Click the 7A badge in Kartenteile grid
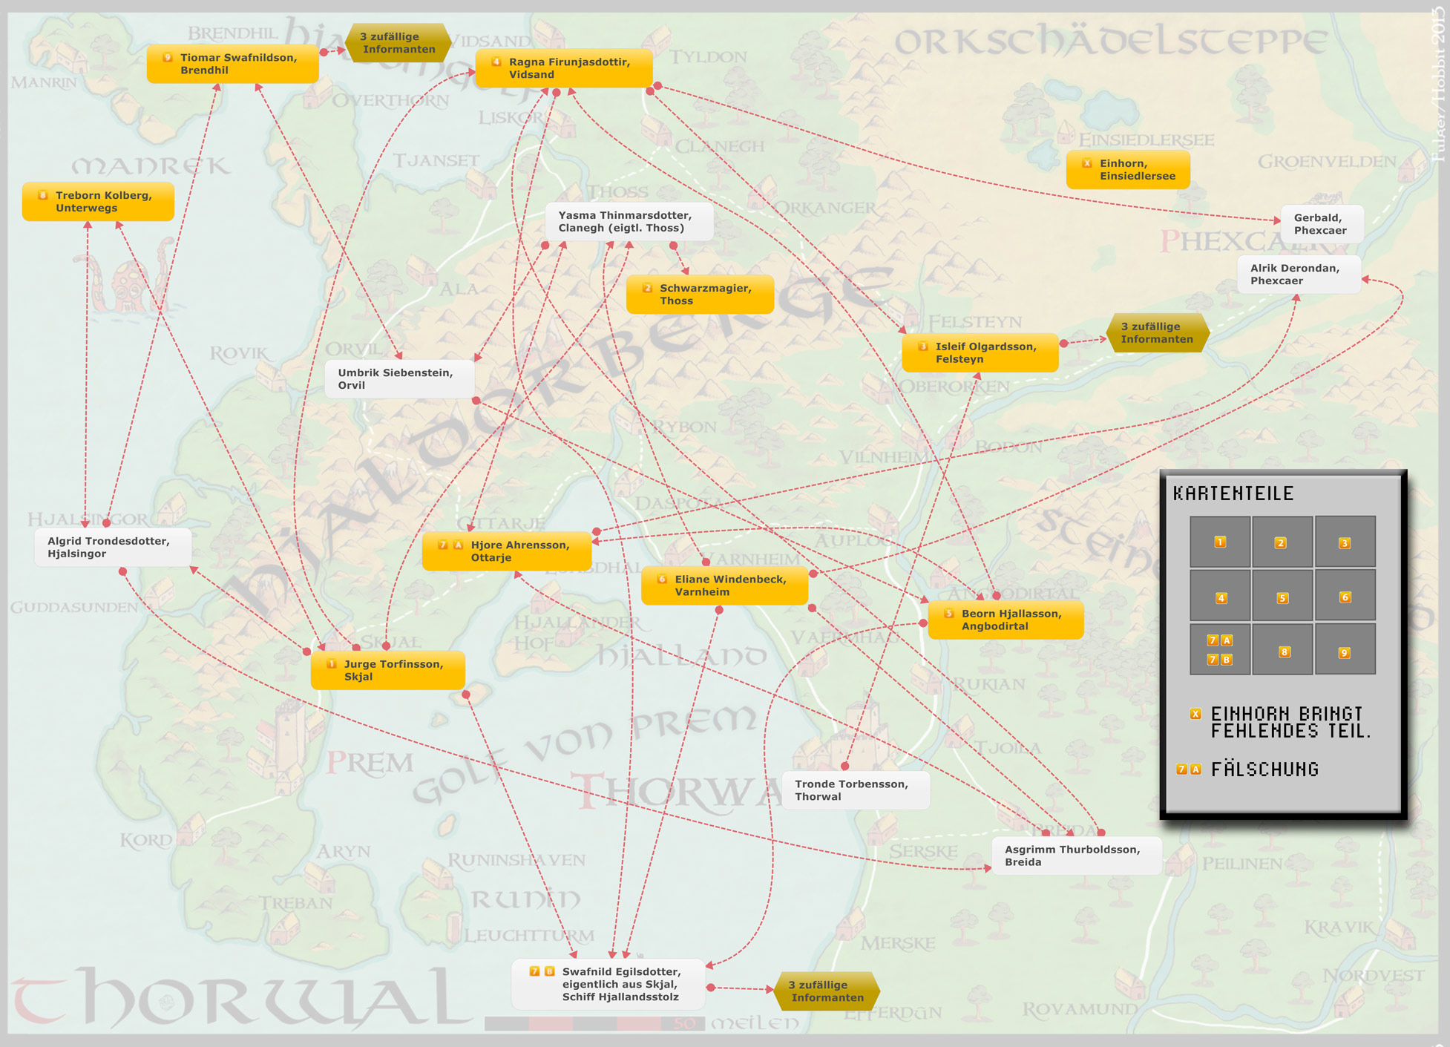The image size is (1450, 1047). pyautogui.click(x=1220, y=640)
